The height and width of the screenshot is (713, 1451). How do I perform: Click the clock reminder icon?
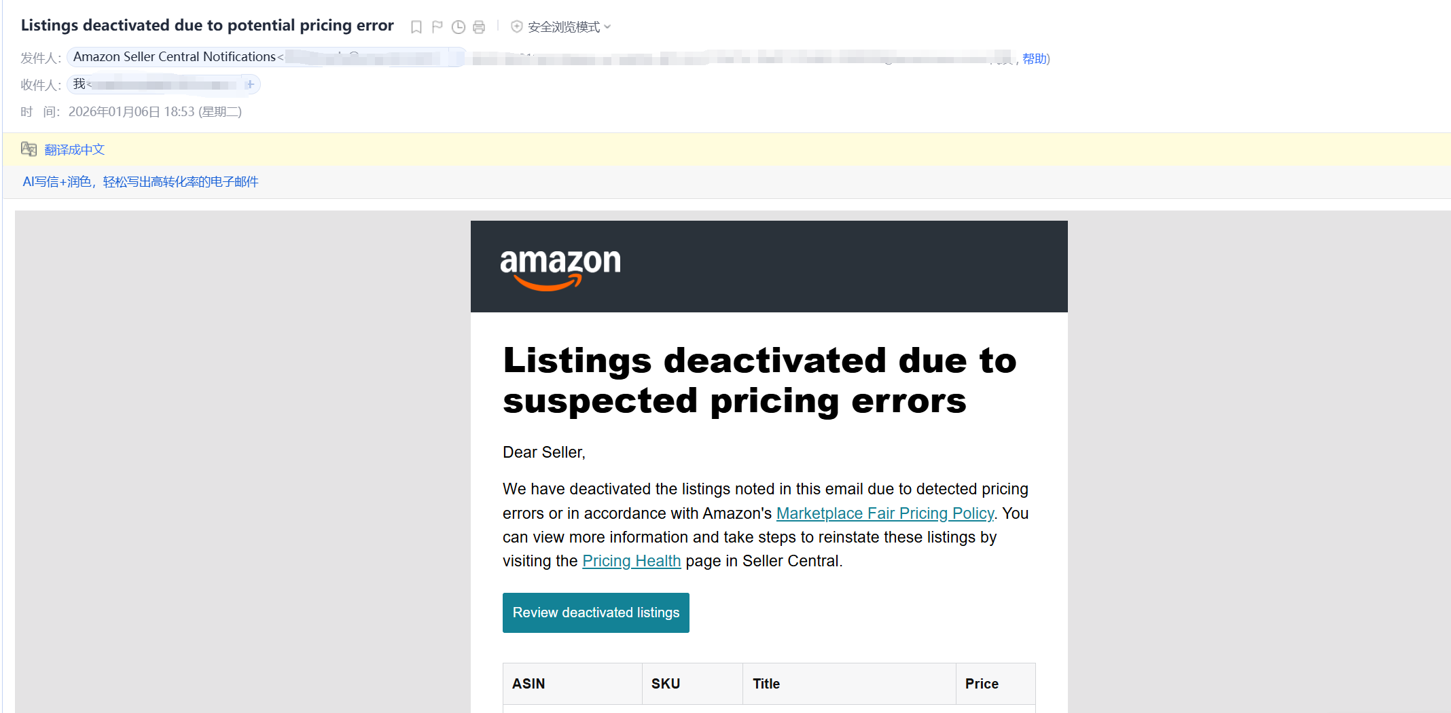click(459, 27)
